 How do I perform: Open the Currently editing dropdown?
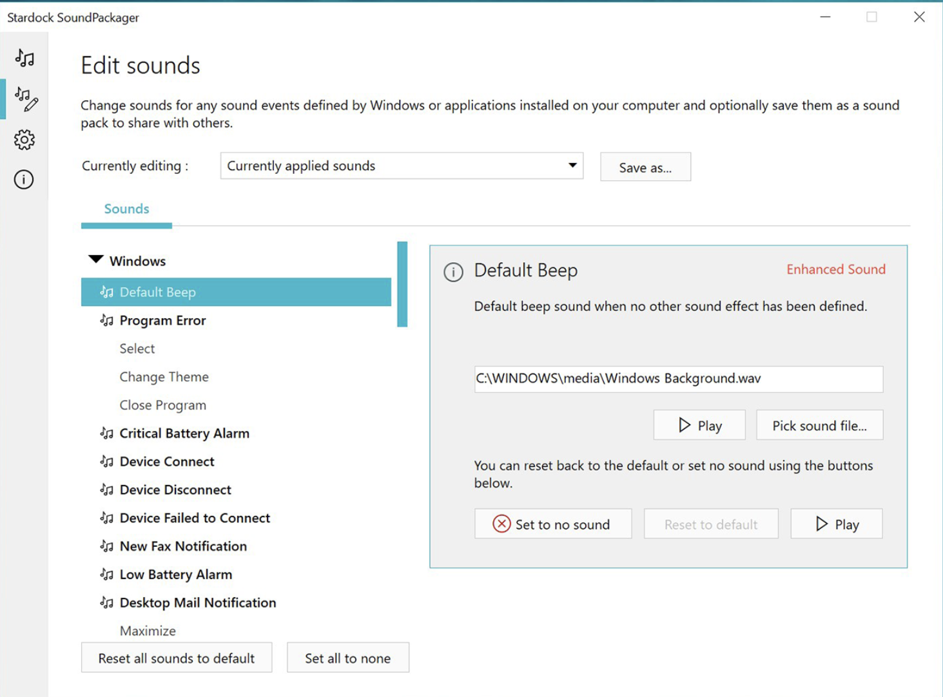(400, 166)
